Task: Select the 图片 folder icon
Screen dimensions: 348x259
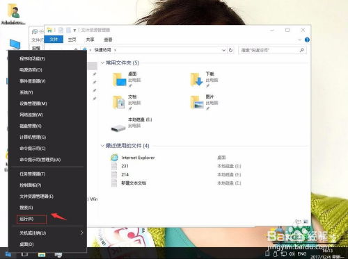Action: coord(197,102)
